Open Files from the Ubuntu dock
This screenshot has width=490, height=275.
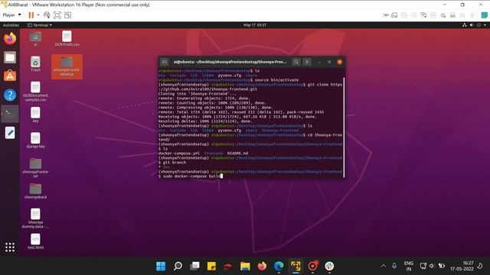(x=10, y=57)
